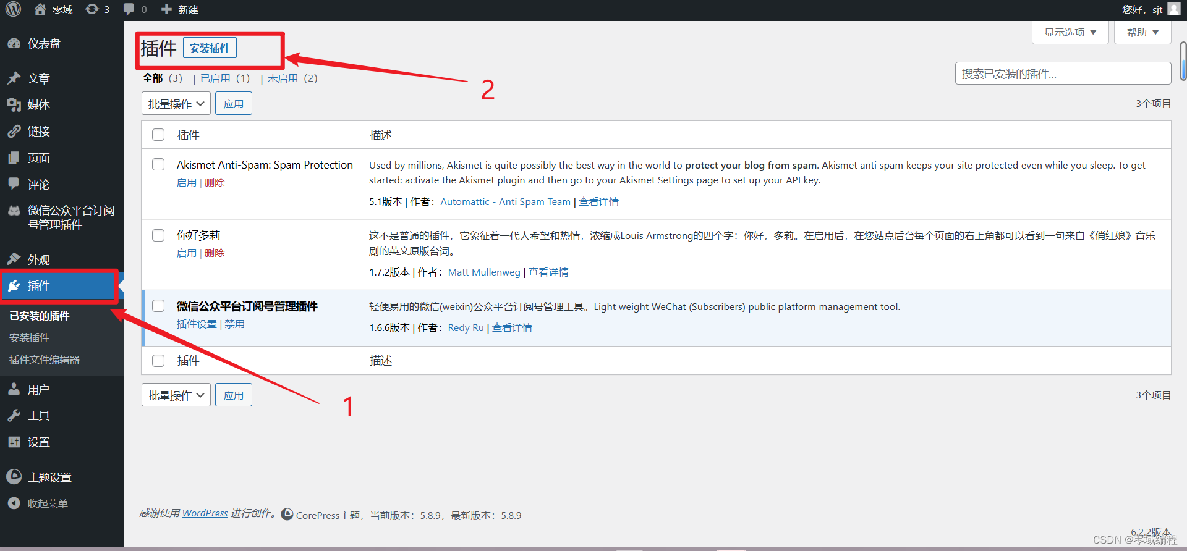Check the 你好多莉 plugin checkbox
This screenshot has width=1187, height=551.
point(158,235)
